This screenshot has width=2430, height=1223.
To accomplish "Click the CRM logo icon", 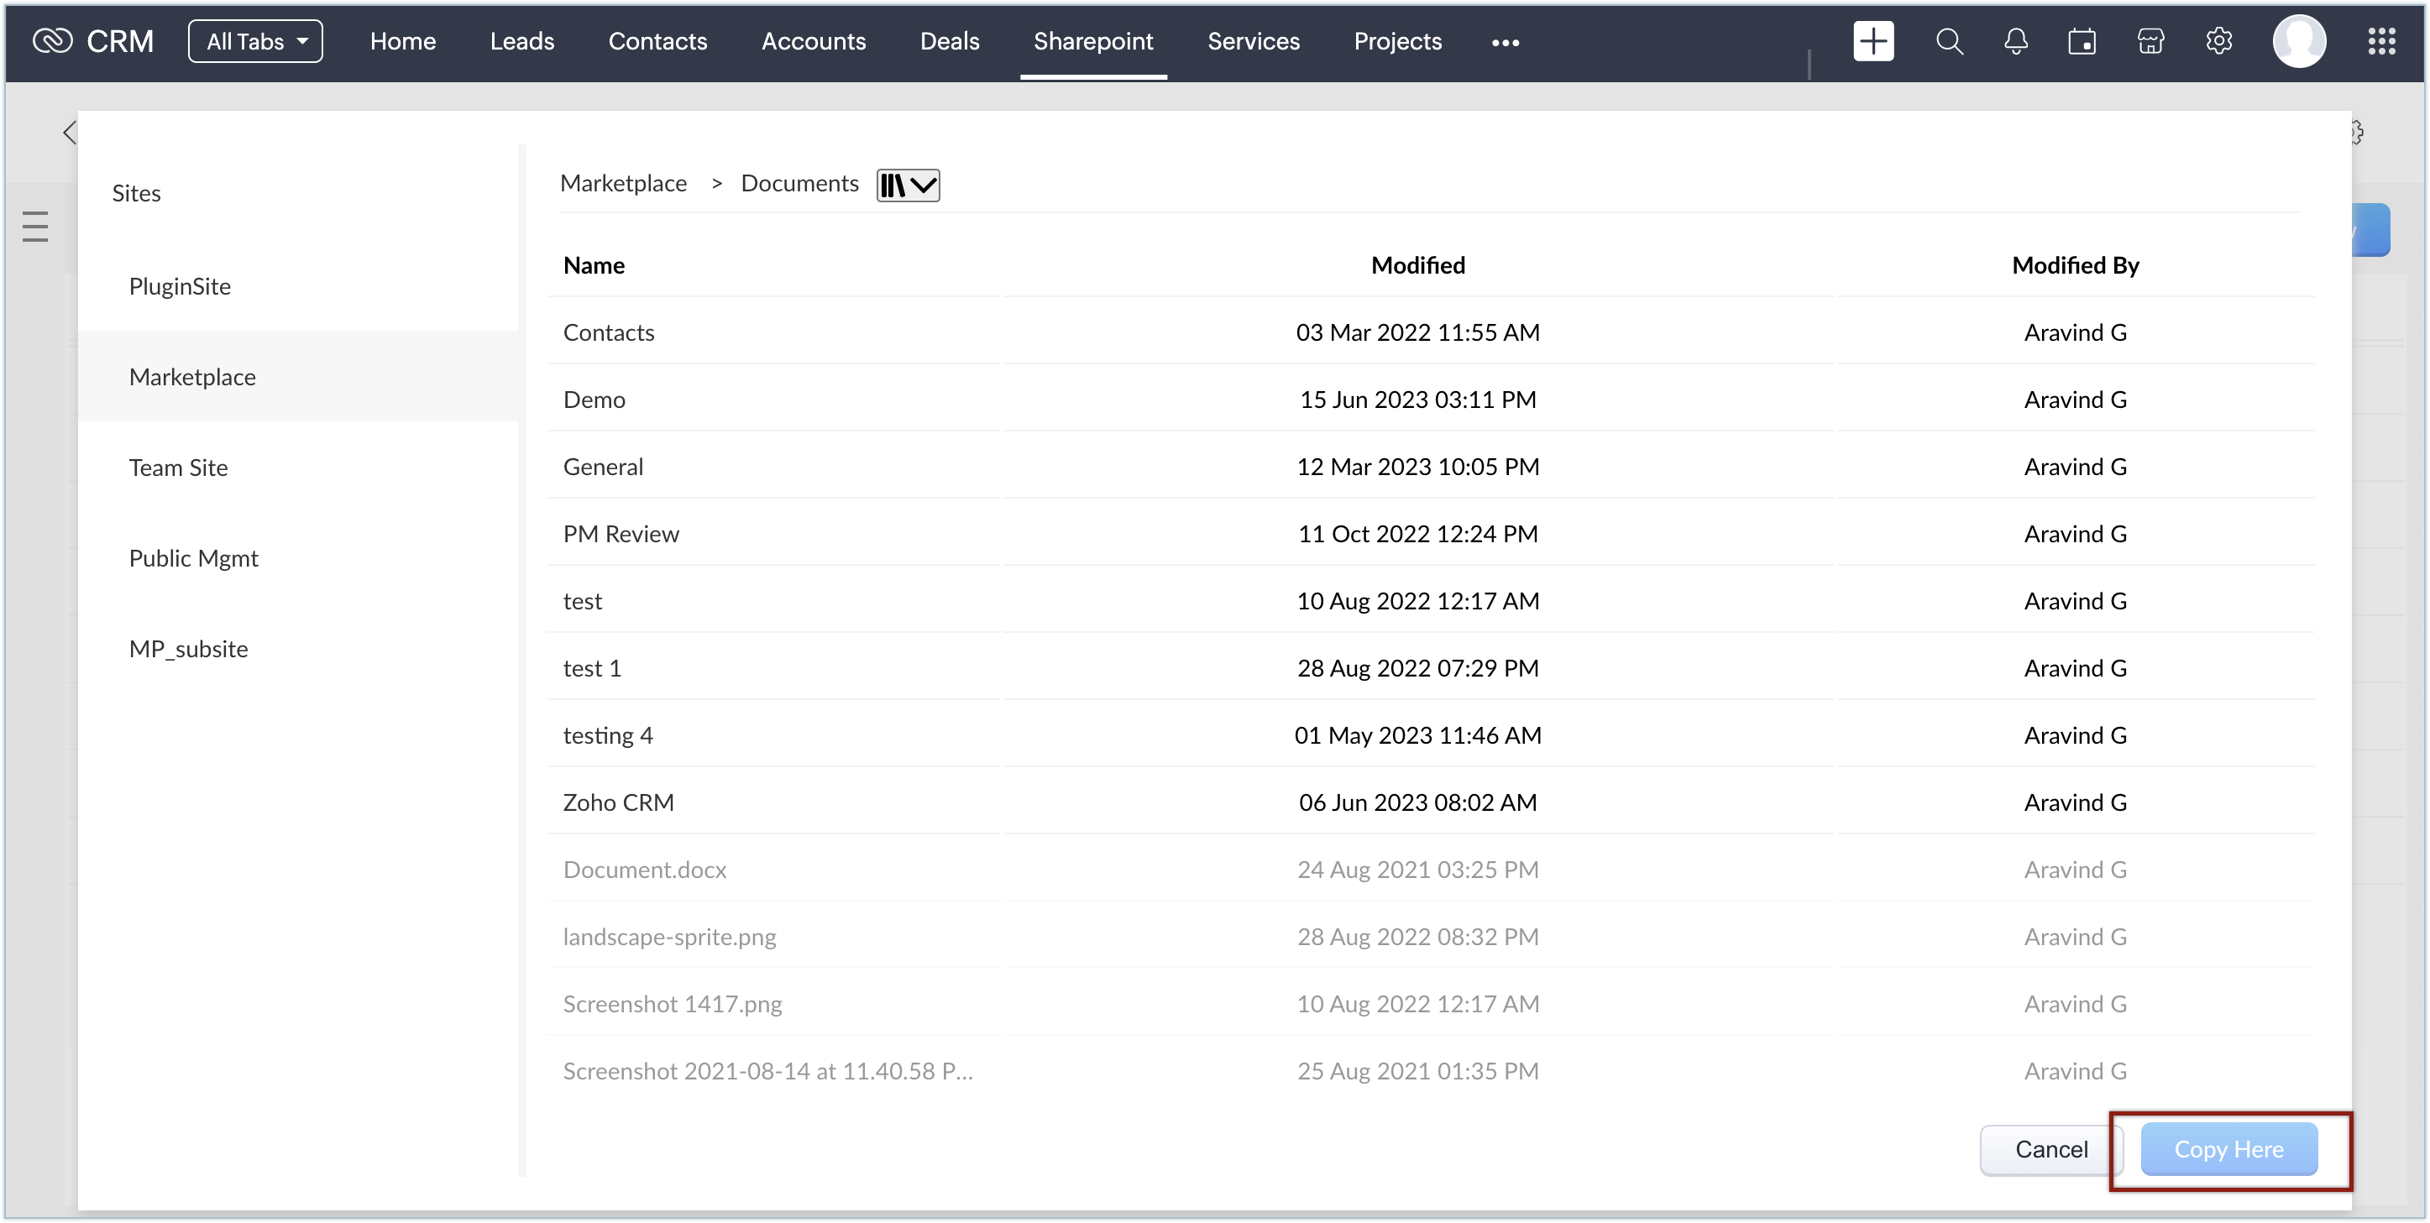I will point(53,41).
